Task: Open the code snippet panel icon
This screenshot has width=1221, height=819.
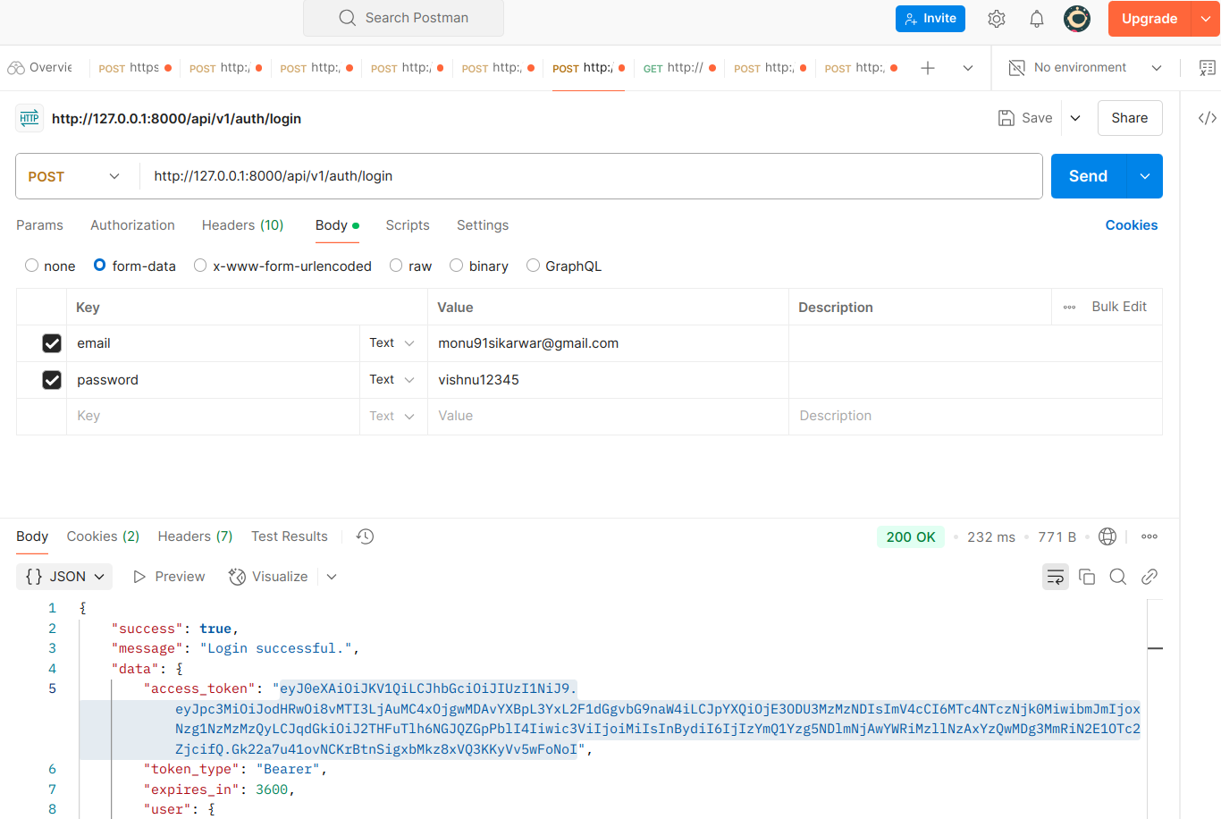Action: coord(1208,118)
